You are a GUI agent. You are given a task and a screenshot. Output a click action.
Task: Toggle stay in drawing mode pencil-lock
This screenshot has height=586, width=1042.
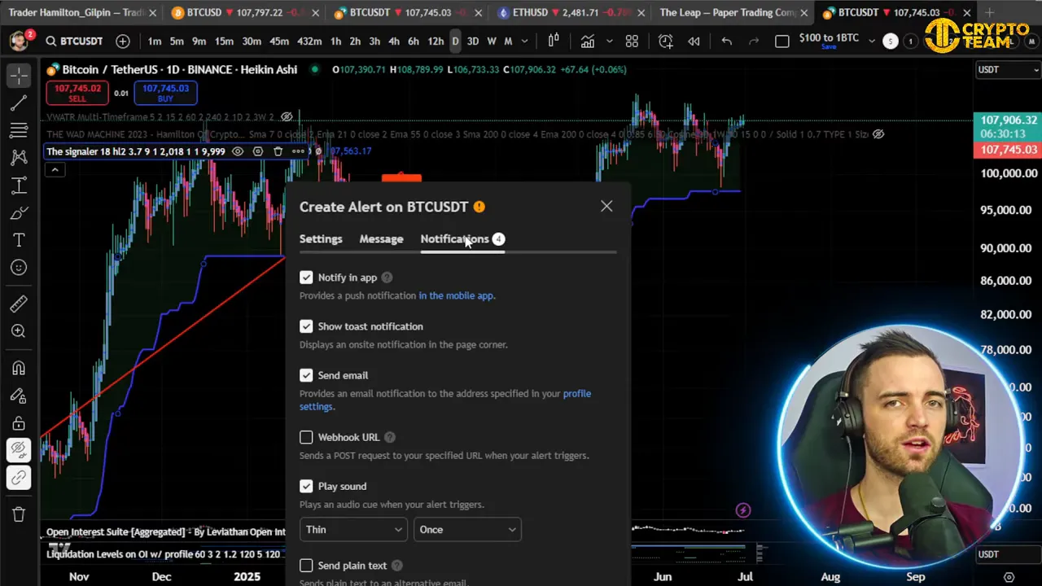click(19, 396)
